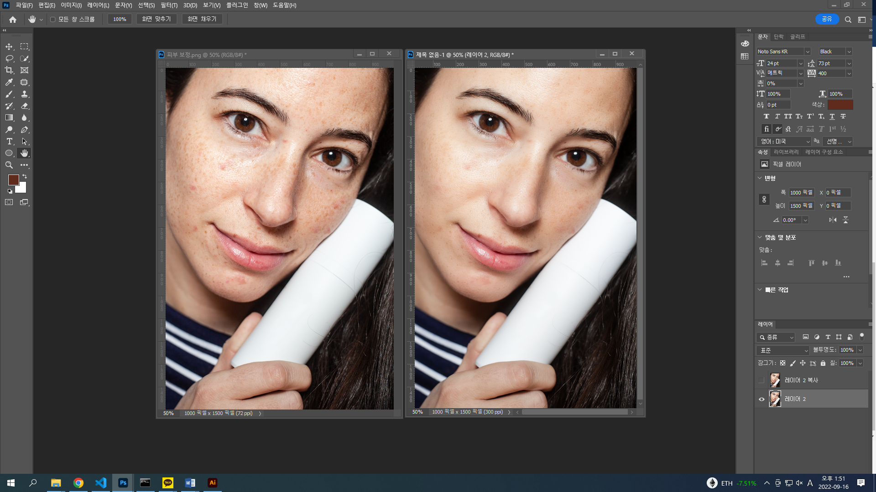This screenshot has height=492, width=876.
Task: Click the 화면 맞추기 fit screen button
Action: 156,19
